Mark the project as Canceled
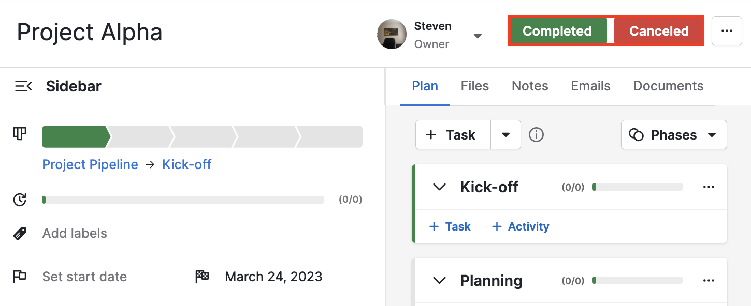Screen dimensions: 751x306 click(658, 30)
